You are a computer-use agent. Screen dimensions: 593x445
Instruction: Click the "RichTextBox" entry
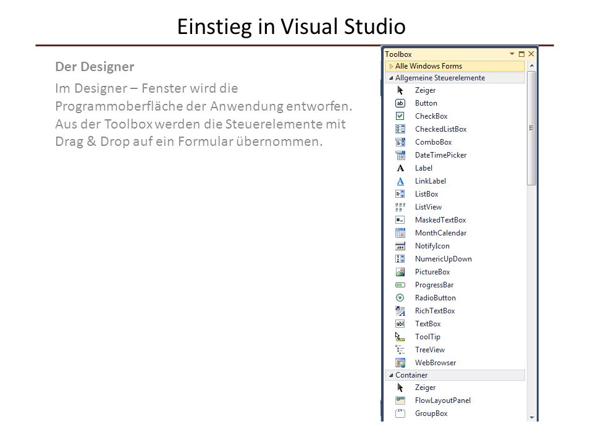pyautogui.click(x=435, y=311)
